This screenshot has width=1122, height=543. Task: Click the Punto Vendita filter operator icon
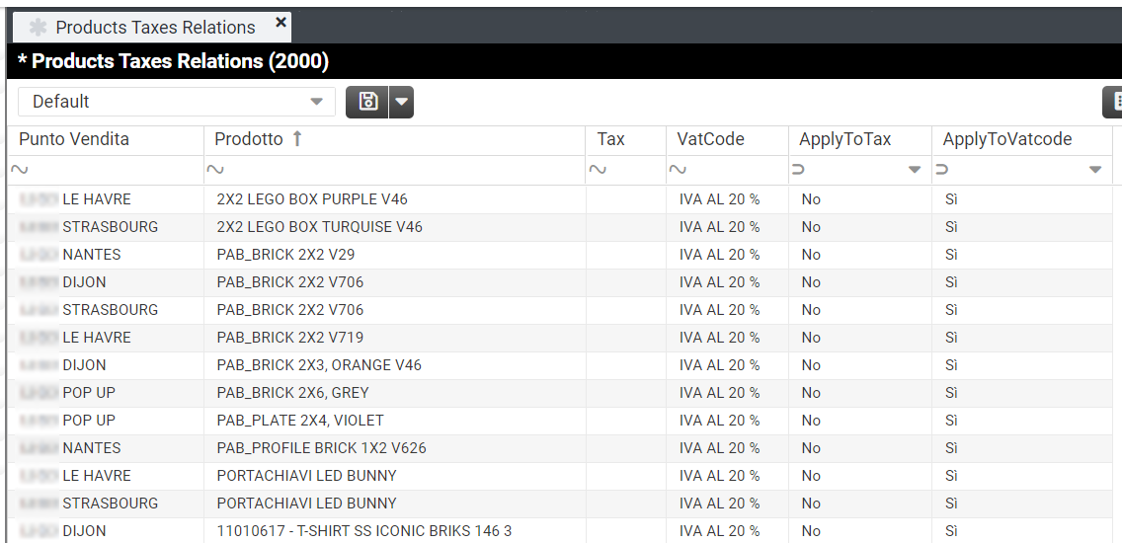[19, 170]
